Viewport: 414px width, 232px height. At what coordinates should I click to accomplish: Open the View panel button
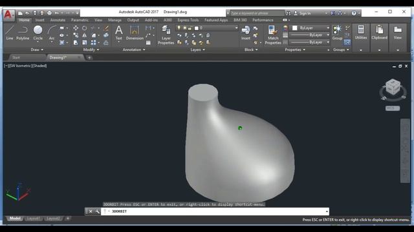click(x=398, y=37)
